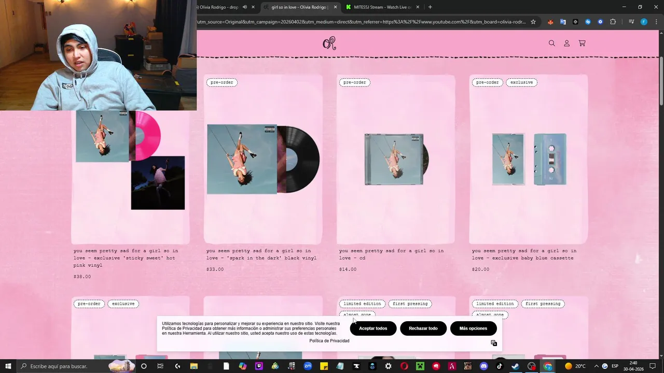Image resolution: width=664 pixels, height=373 pixels.
Task: Click the Google Translate extension icon
Action: (x=563, y=22)
